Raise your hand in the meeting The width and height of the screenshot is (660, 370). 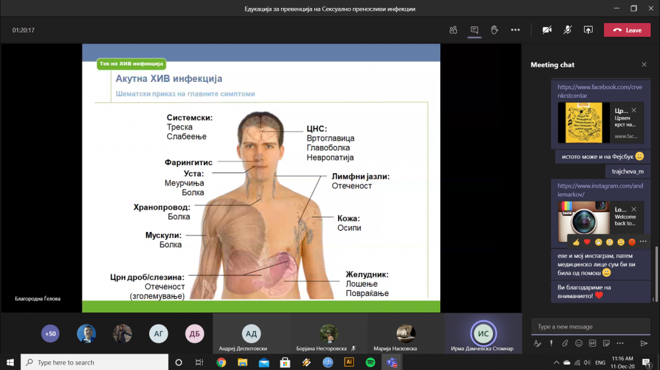pos(494,30)
